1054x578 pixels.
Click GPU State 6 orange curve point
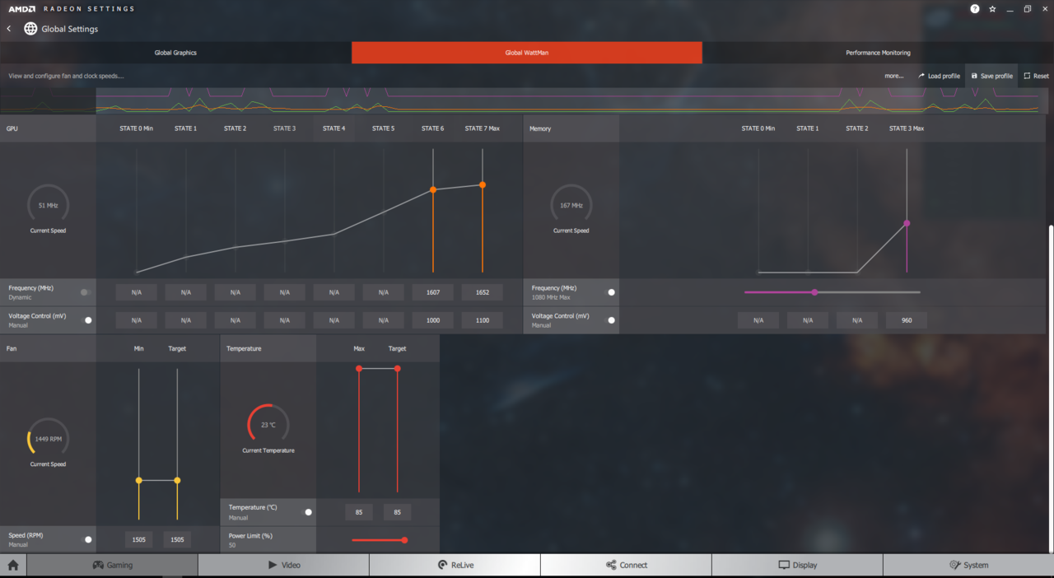click(x=433, y=190)
